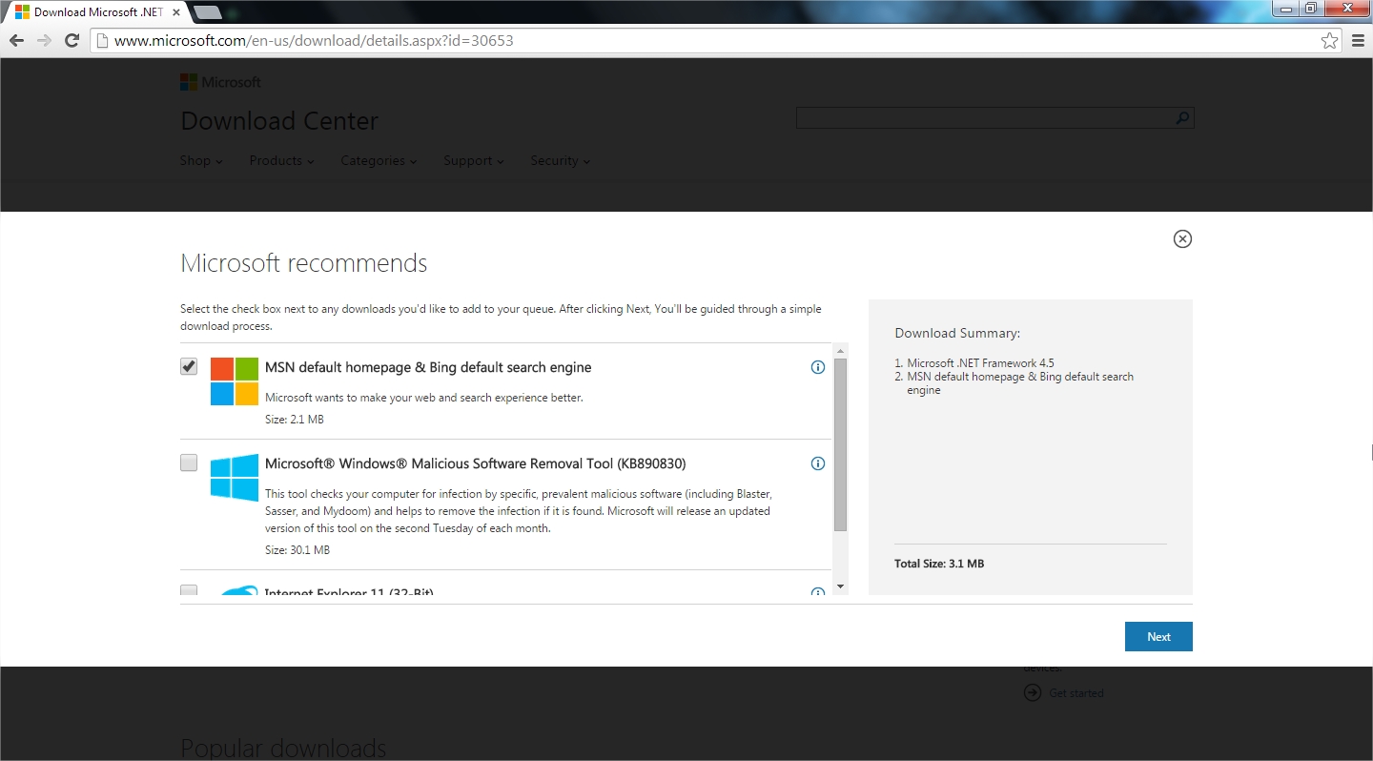Click the search magnifier icon
The width and height of the screenshot is (1373, 761).
point(1182,118)
